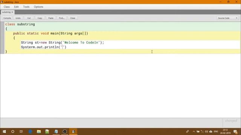Open the volume control icon

[206, 132]
